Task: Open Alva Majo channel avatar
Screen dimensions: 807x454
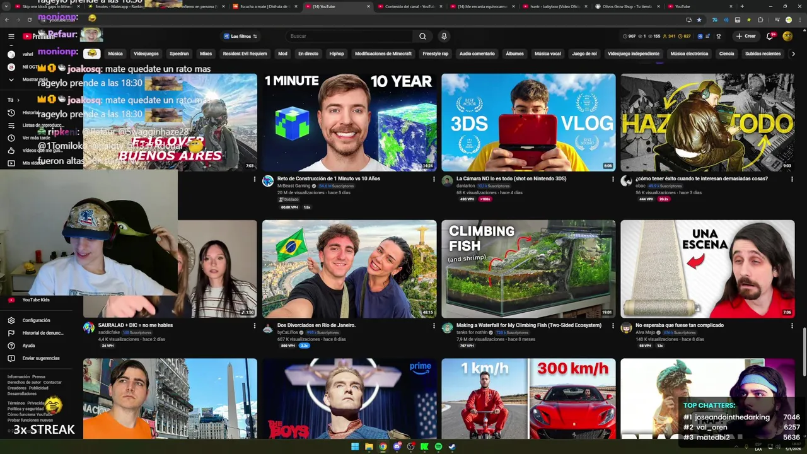Action: click(626, 328)
